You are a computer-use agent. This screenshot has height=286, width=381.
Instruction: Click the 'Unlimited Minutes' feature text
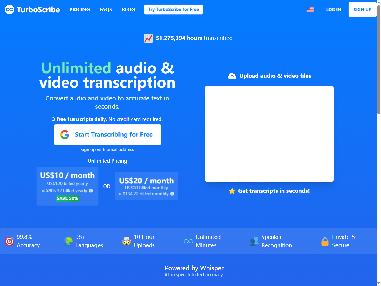208,241
